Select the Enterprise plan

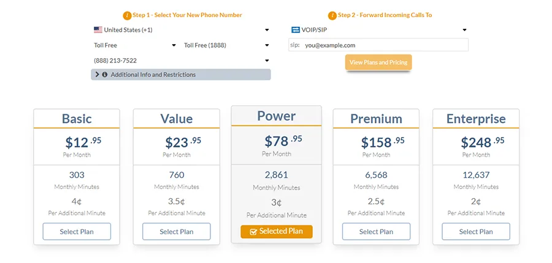[x=476, y=232]
